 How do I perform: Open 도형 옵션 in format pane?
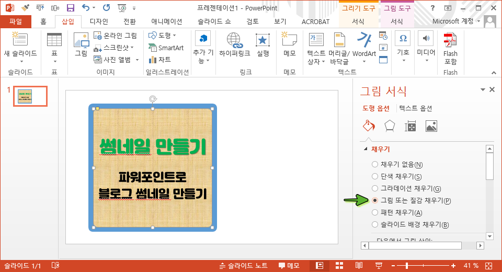[376, 108]
